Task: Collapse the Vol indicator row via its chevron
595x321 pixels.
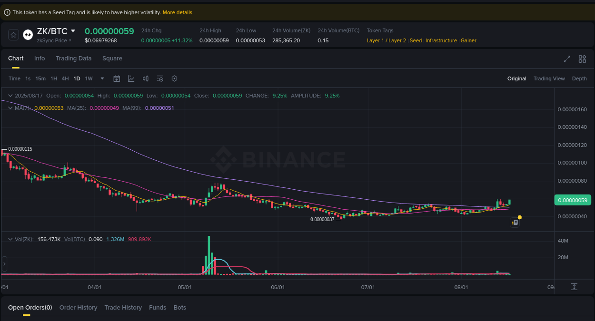Action: pos(10,239)
